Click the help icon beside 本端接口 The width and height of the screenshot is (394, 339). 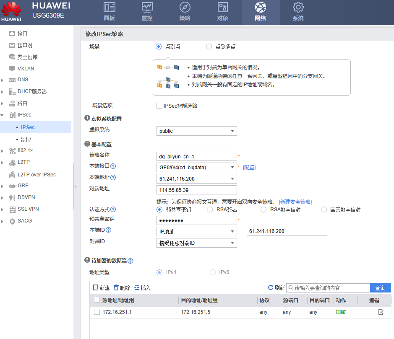click(113, 166)
